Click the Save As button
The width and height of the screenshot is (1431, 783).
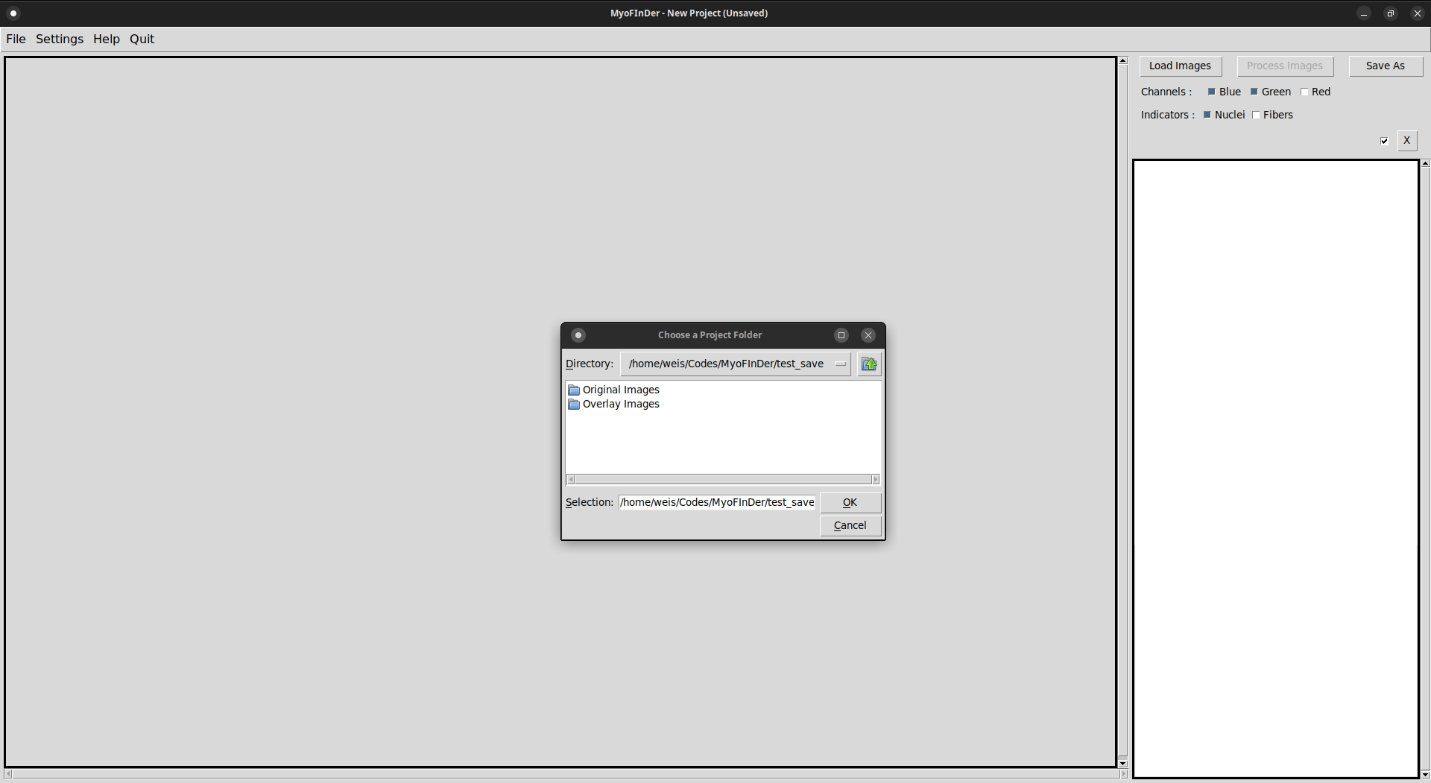[x=1386, y=66]
